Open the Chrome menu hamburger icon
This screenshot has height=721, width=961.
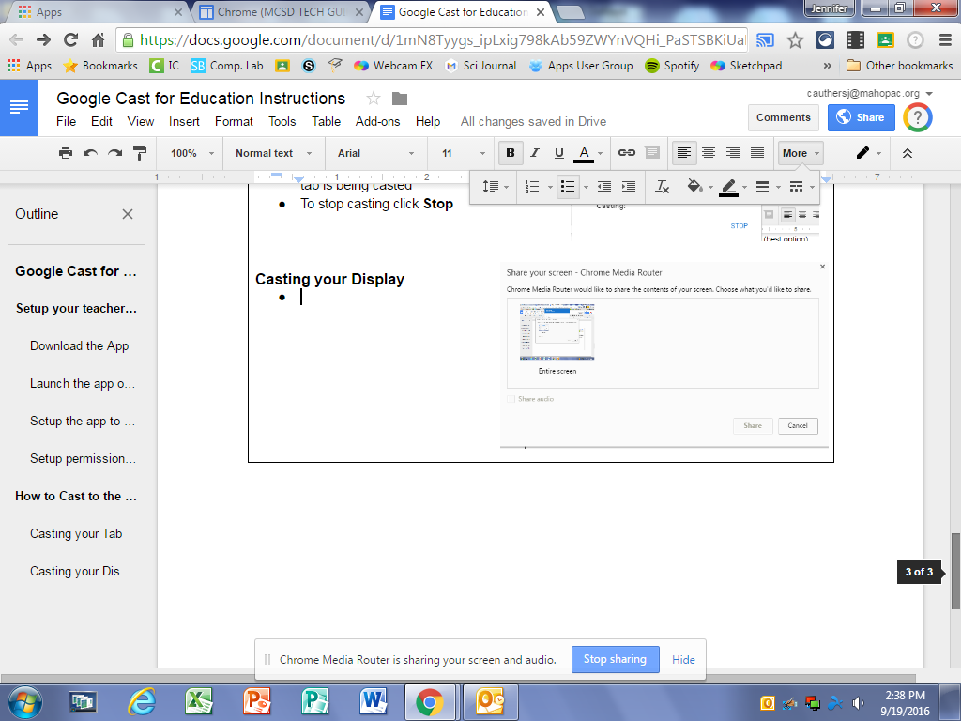pyautogui.click(x=945, y=40)
